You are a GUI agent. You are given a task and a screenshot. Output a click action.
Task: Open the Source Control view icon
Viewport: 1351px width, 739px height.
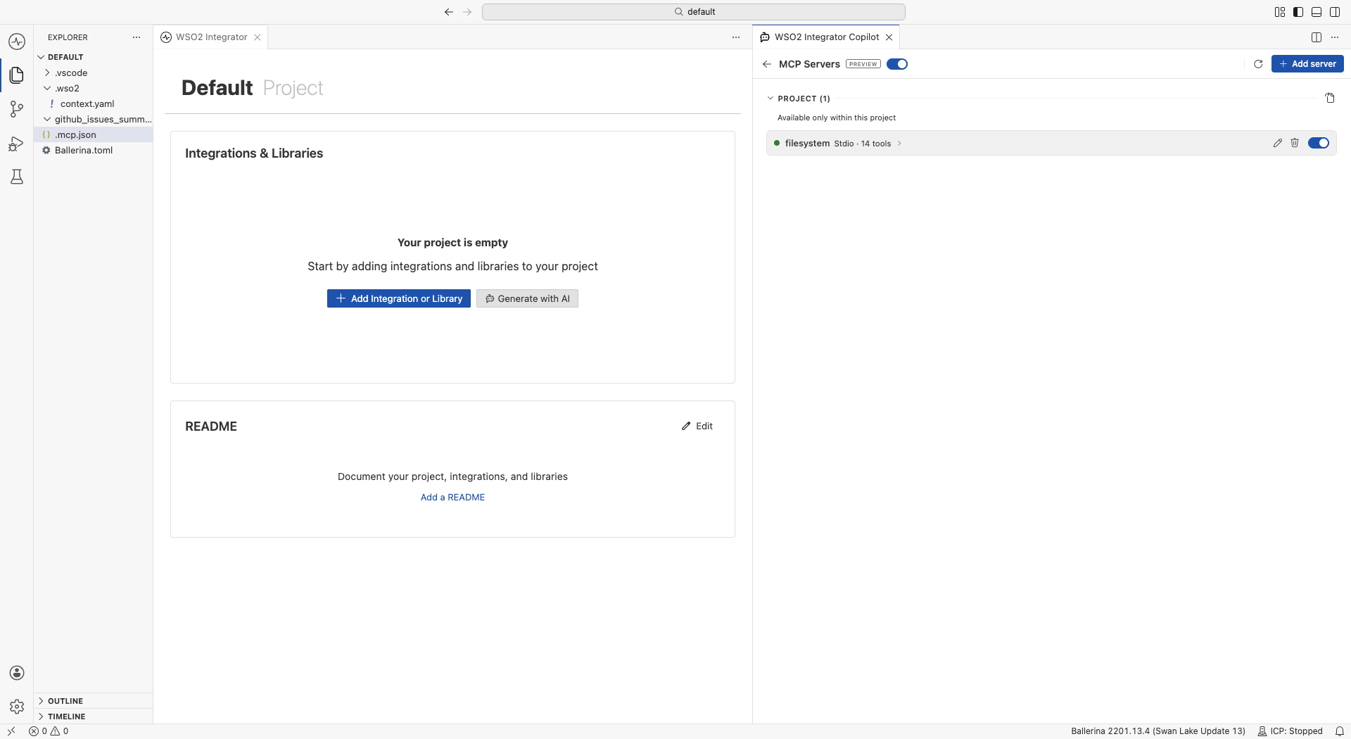tap(17, 109)
